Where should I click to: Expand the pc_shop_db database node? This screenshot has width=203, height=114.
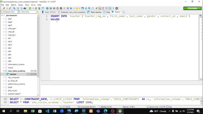(x=4, y=81)
